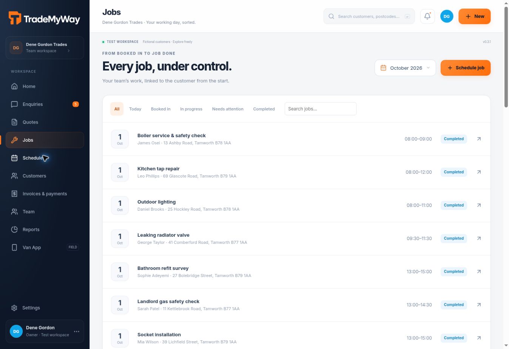The width and height of the screenshot is (509, 349).
Task: Open Customers section icon
Action: point(14,176)
